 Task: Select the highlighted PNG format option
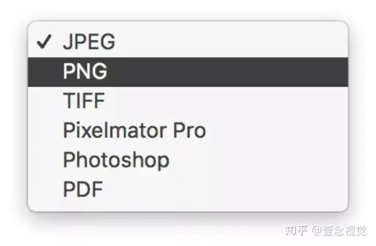[188, 72]
